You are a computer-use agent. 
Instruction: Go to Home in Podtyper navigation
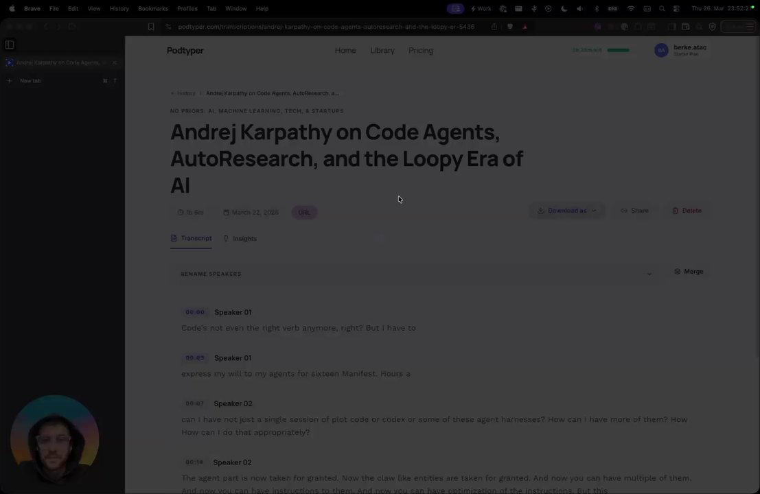pos(345,50)
